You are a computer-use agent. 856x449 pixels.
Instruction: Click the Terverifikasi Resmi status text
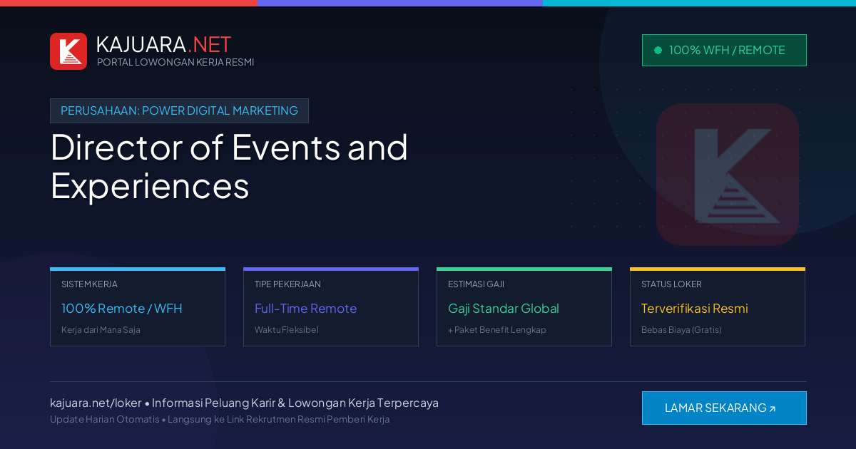[694, 309]
